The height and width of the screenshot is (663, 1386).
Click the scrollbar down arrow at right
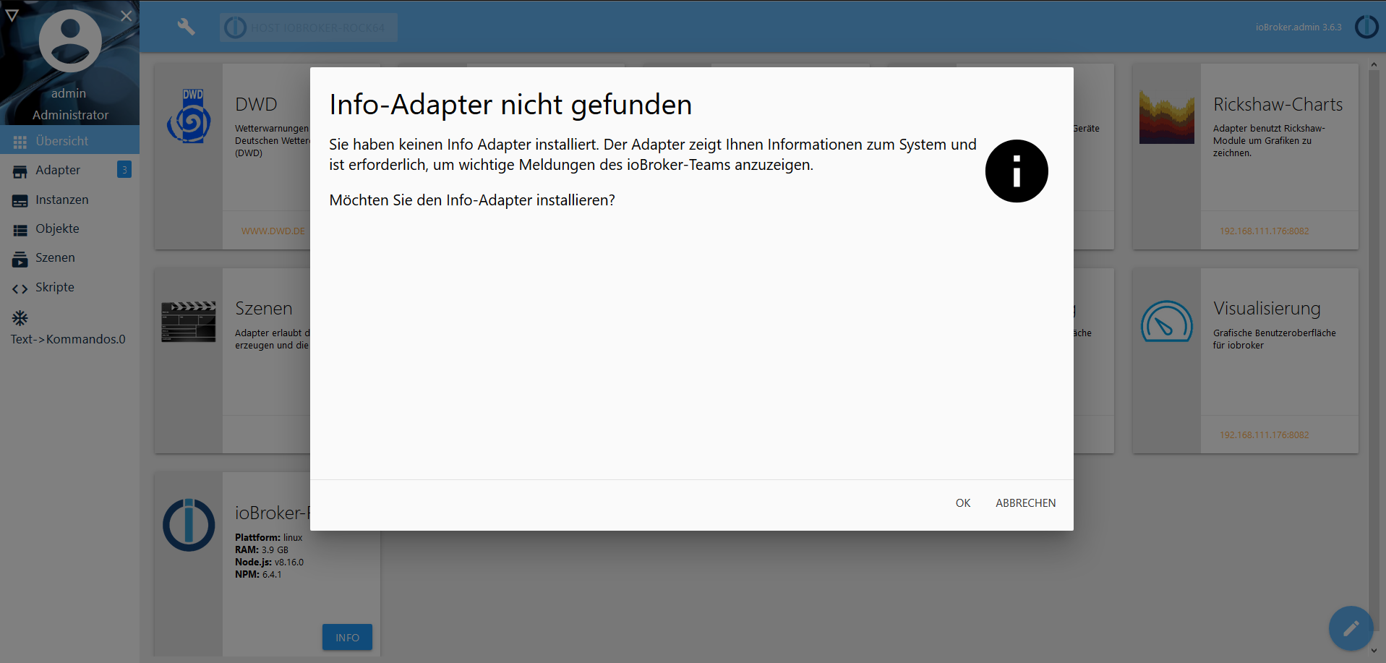pos(1374,651)
